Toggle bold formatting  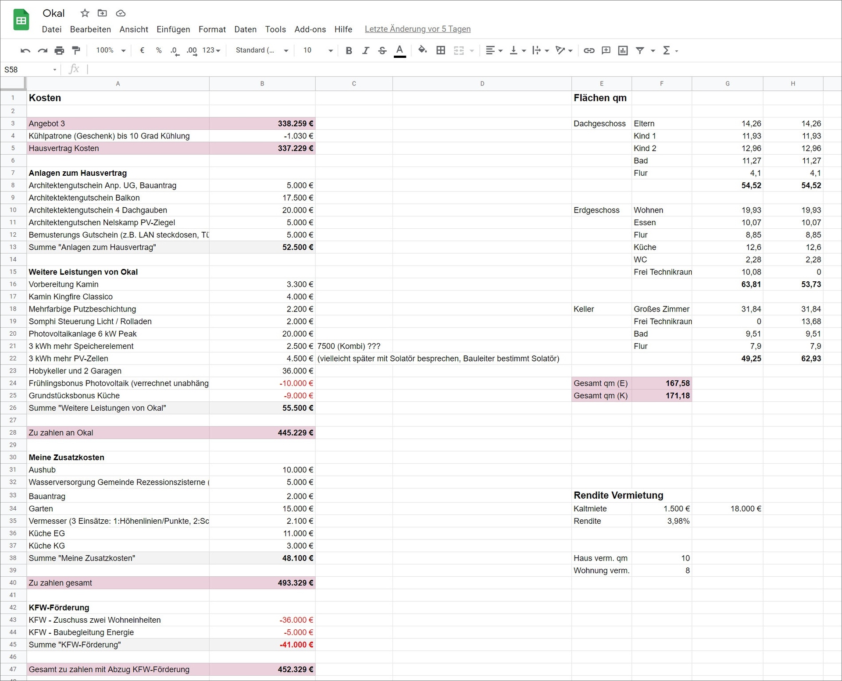(x=349, y=50)
